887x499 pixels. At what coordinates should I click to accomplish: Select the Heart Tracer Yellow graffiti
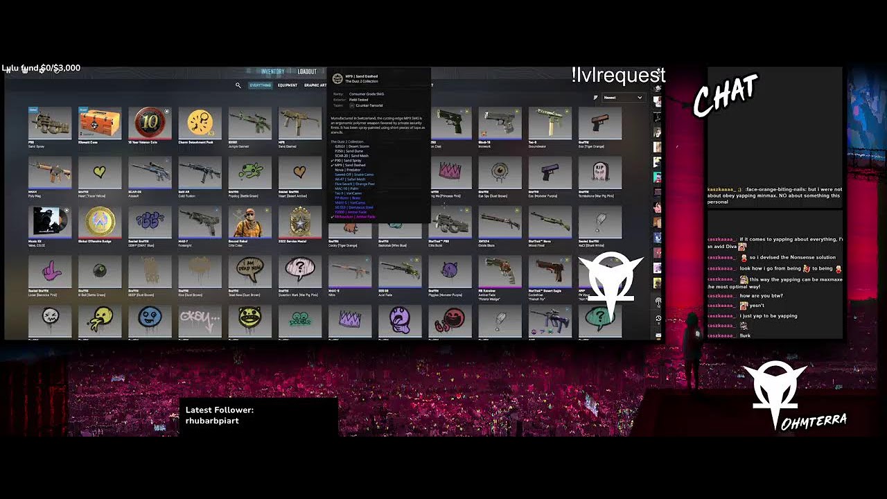[x=100, y=173]
